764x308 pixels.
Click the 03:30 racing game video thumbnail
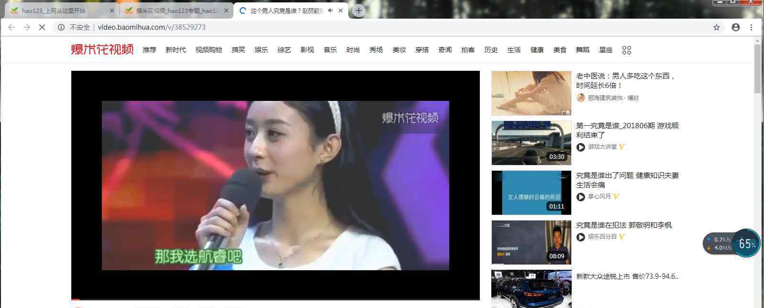531,143
